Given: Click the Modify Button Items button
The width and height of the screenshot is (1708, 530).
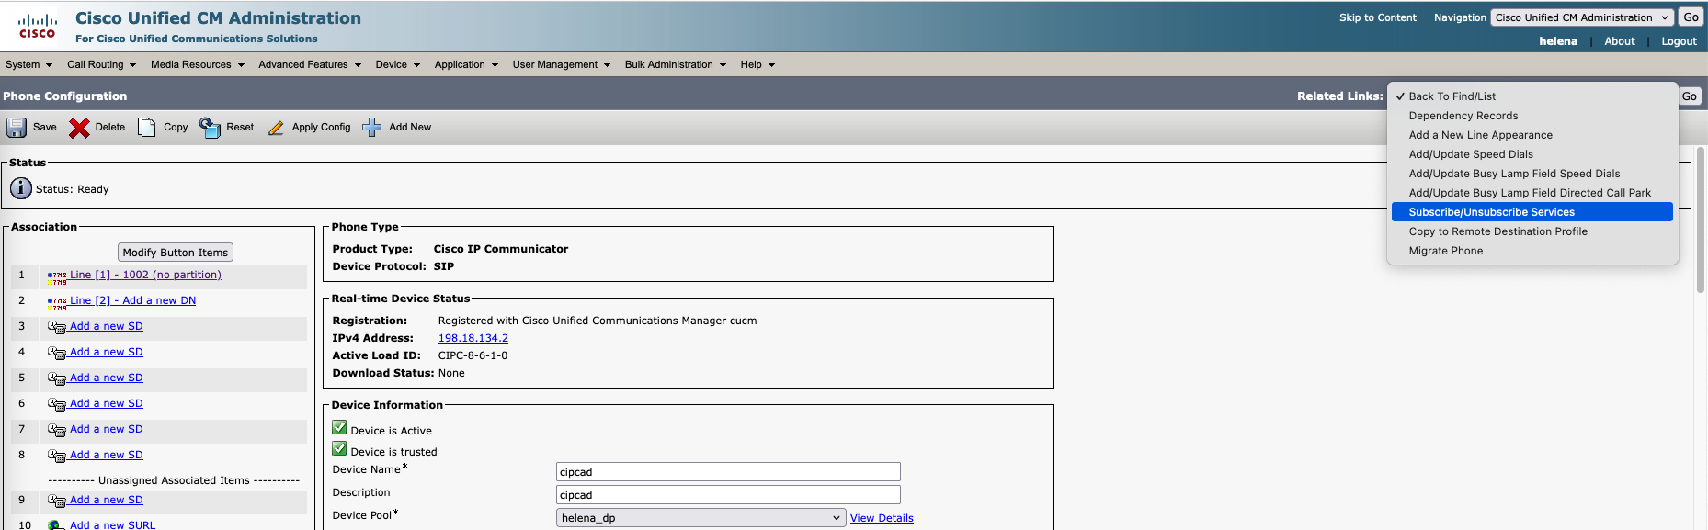Looking at the screenshot, I should tap(176, 253).
